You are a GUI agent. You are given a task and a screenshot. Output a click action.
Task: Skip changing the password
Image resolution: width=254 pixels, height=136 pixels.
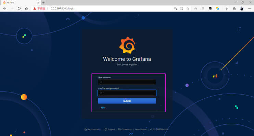pos(103,108)
